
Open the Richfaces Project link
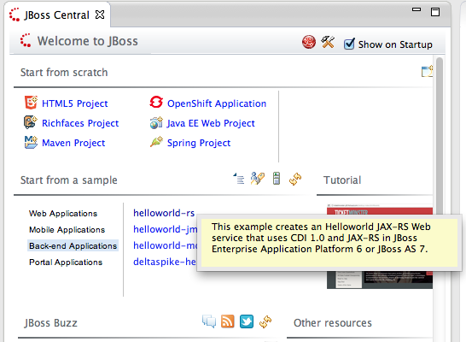click(x=80, y=123)
